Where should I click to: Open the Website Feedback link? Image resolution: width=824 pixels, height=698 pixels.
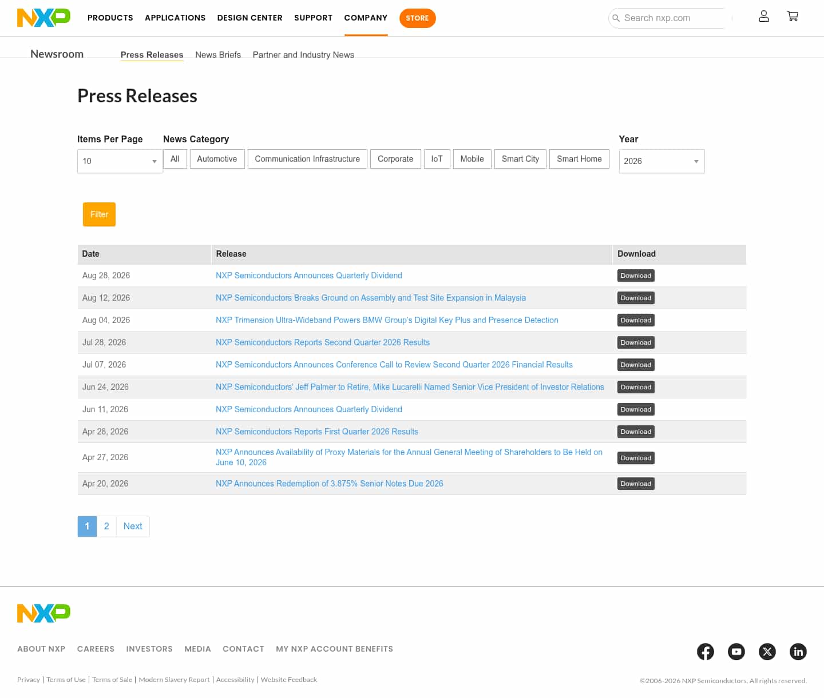click(x=289, y=680)
